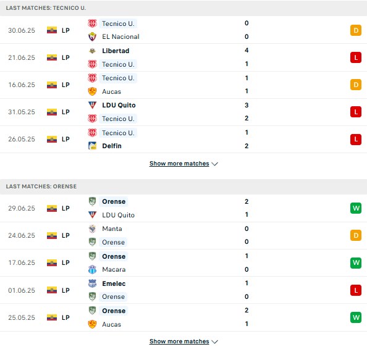Click the red L badge for Libertad match
Image resolution: width=367 pixels, height=352 pixels.
(x=356, y=57)
